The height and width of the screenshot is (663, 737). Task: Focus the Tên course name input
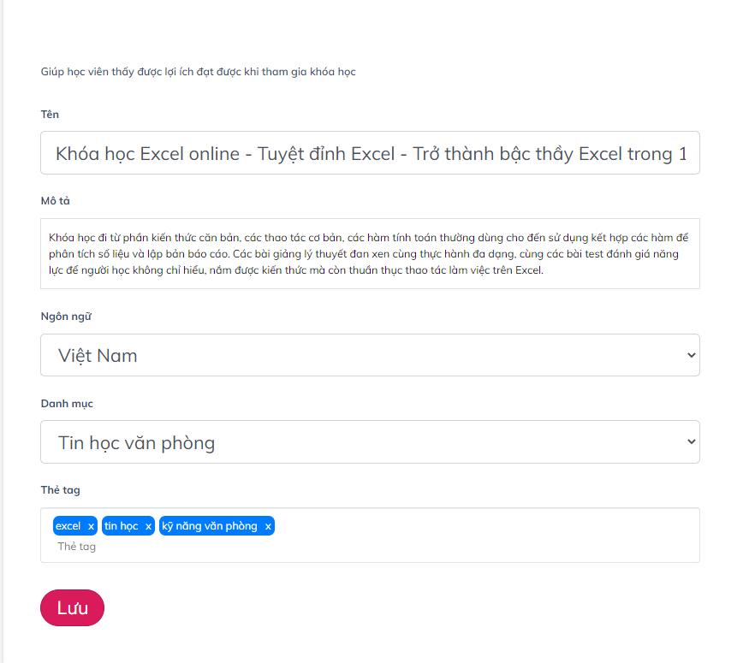pos(370,154)
